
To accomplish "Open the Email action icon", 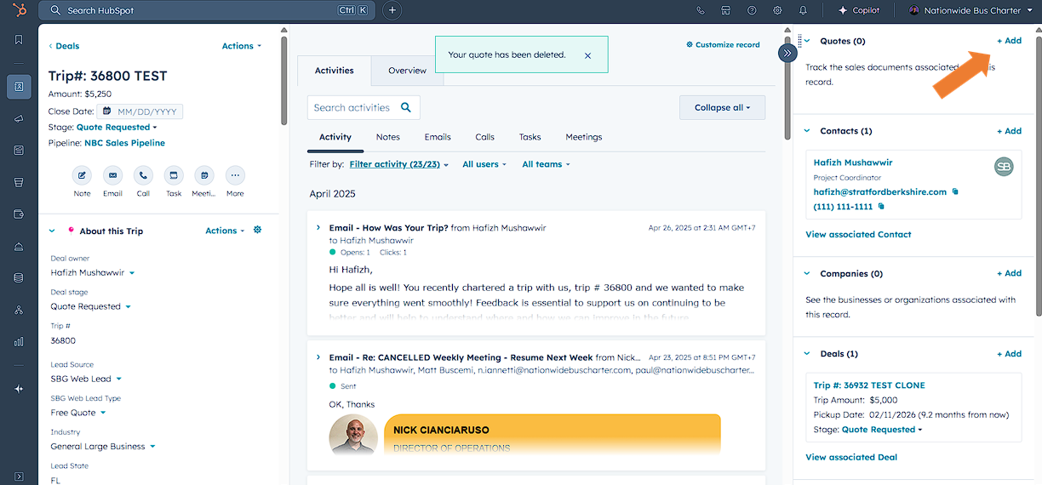I will (112, 175).
